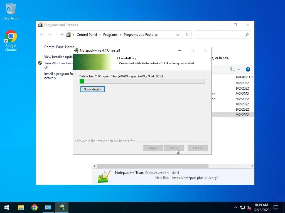The height and width of the screenshot is (213, 285).
Task: Open the Windows Start menu
Action: (x=7, y=207)
